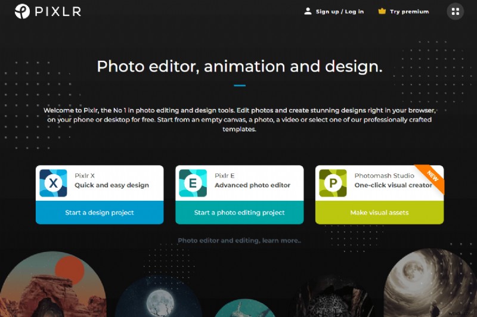Click the PIXLR wordmark text
The image size is (477, 317).
pyautogui.click(x=58, y=11)
